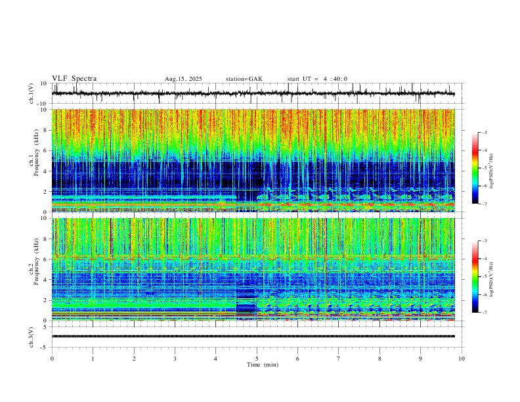The width and height of the screenshot is (520, 402).
Task: Click the "ch.3(V)" axis label
Action: point(32,338)
